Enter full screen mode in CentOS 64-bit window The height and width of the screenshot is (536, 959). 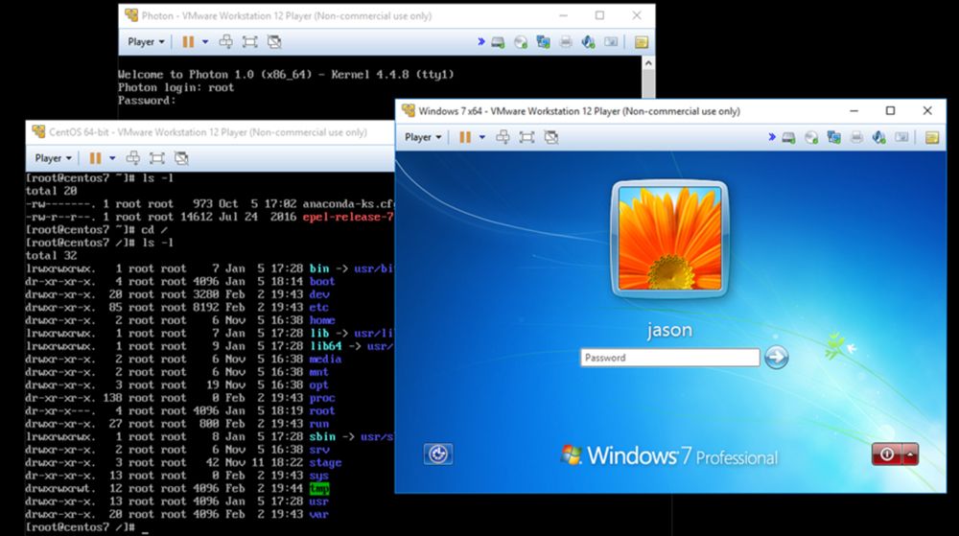157,158
